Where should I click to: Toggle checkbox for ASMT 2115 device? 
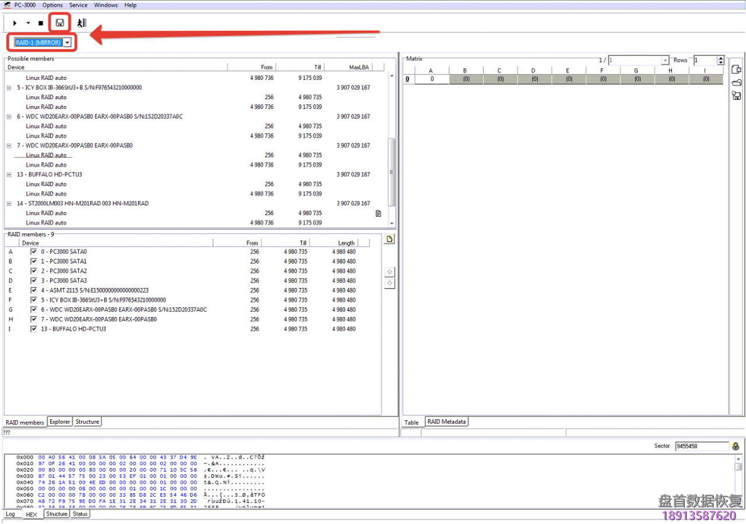33,290
